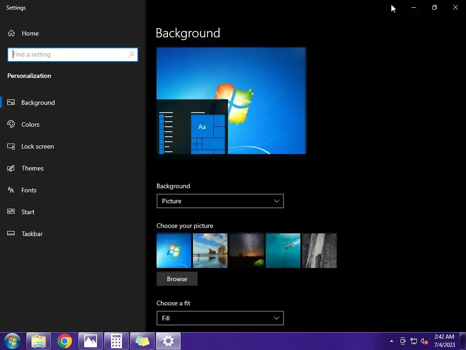The image size is (466, 350).
Task: Click the Taskbar icon in sidebar
Action: coord(11,233)
